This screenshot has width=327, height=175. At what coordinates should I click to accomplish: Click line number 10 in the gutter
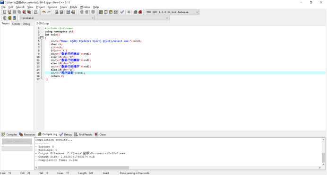click(x=38, y=57)
